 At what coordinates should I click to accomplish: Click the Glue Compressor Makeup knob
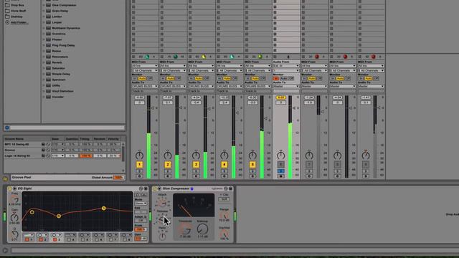pyautogui.click(x=202, y=229)
